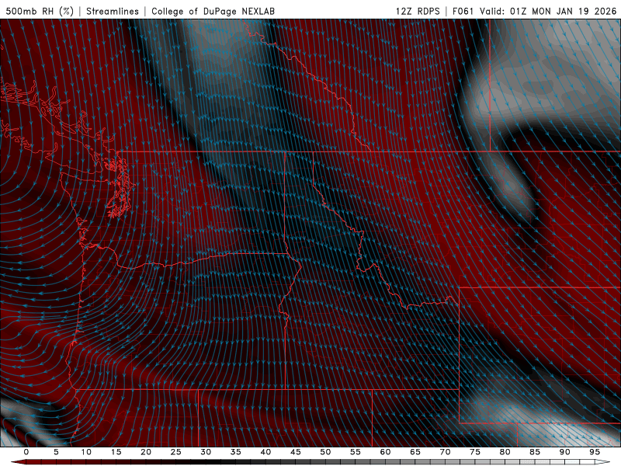This screenshot has width=621, height=466.
Task: Click the 'Streamlines' label in header
Action: pos(113,11)
